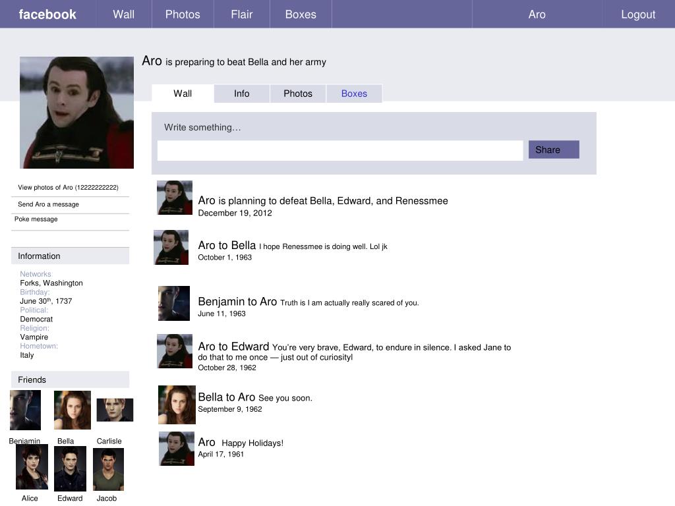Viewport: 675px width, 506px height.
Task: Click the Friends section header
Action: [x=70, y=379]
